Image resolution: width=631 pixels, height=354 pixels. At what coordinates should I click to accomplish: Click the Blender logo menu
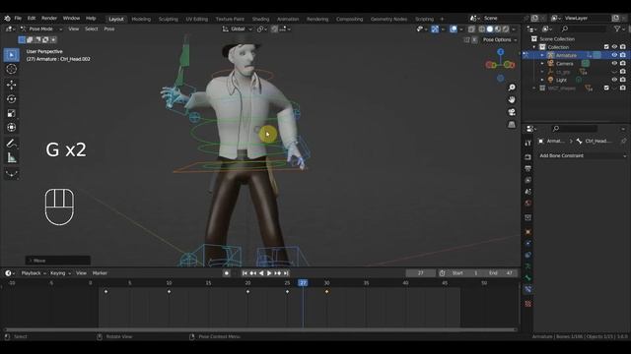point(7,19)
